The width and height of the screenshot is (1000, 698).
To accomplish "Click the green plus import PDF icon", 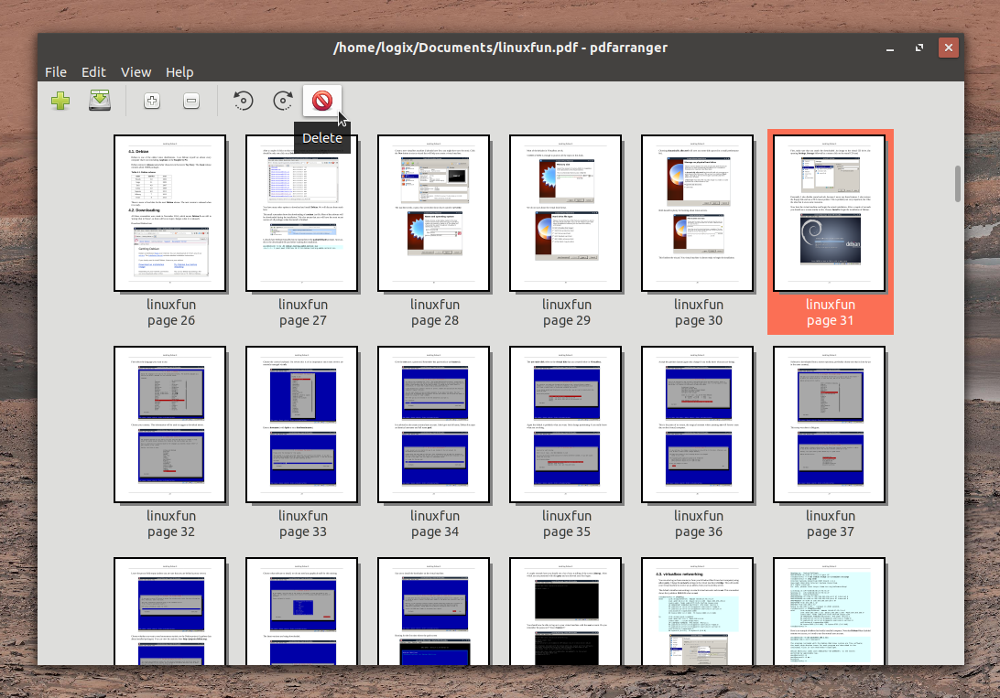I will pyautogui.click(x=60, y=101).
